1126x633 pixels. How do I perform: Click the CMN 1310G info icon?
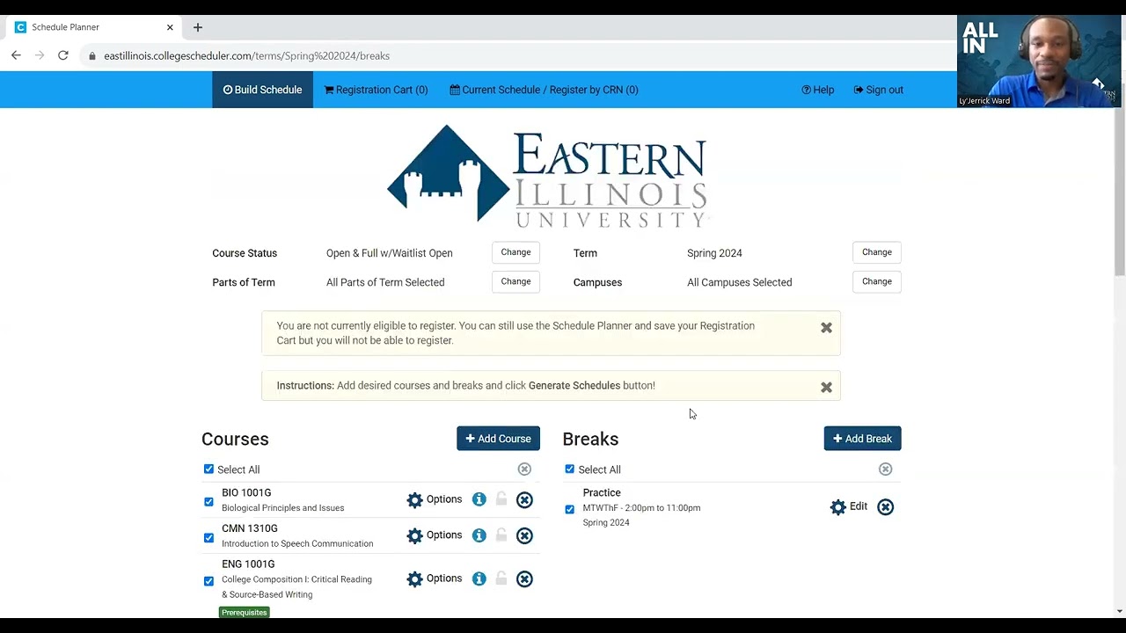click(479, 535)
